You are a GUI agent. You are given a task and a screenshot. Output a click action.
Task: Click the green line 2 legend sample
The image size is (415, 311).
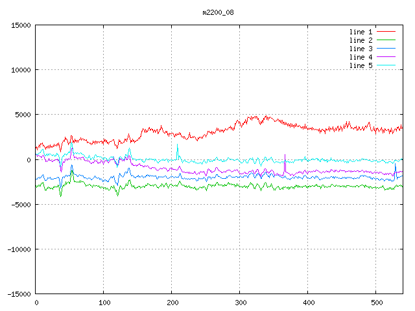coord(386,40)
